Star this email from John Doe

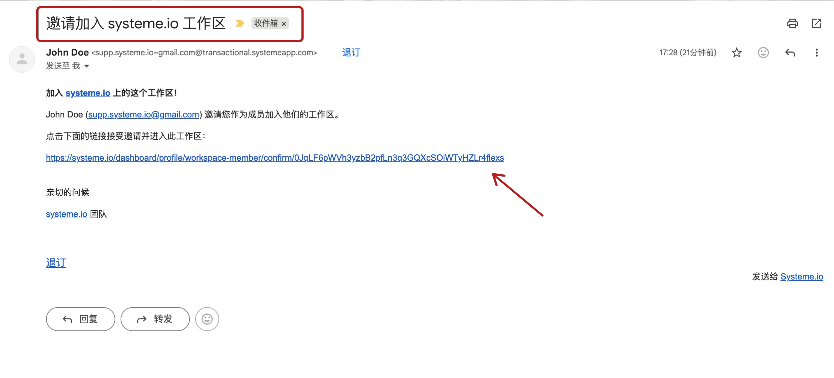click(736, 53)
